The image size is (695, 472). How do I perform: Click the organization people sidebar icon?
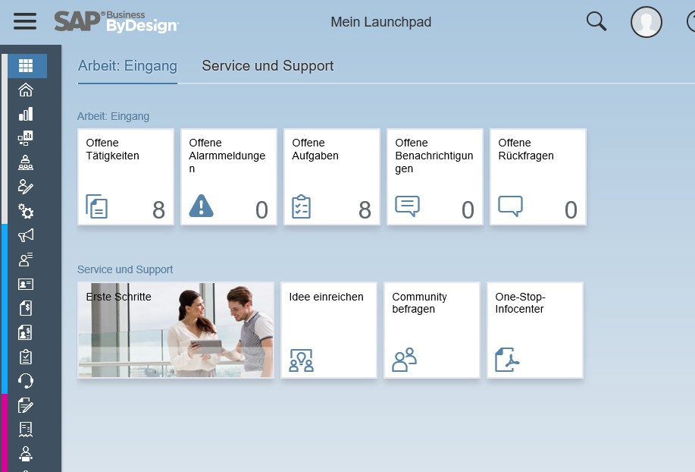[x=26, y=162]
